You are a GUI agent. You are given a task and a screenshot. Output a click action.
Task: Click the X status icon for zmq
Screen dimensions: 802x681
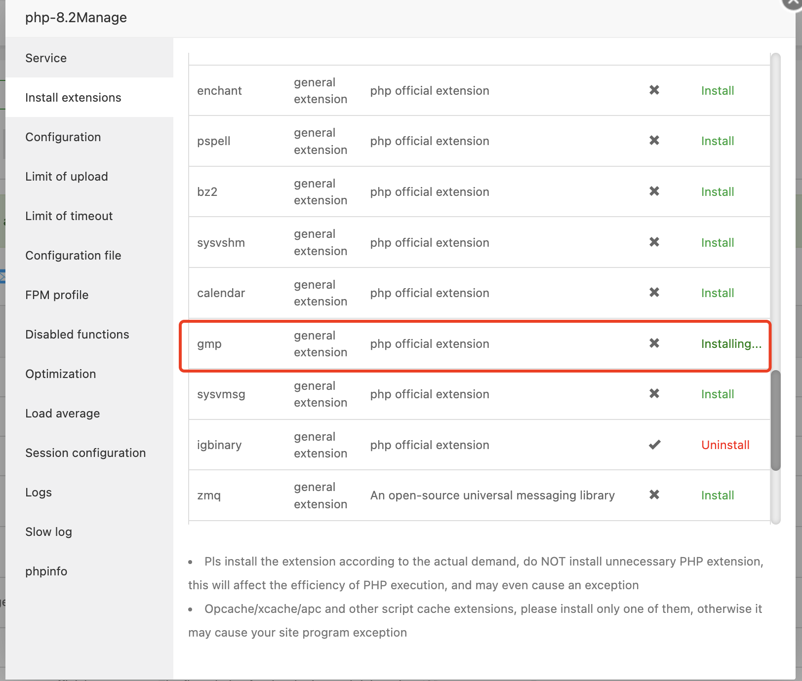654,495
